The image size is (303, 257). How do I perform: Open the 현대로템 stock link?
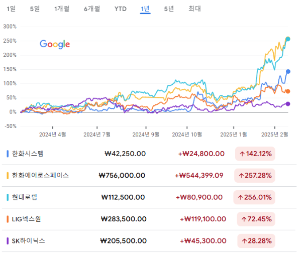[x=24, y=197]
